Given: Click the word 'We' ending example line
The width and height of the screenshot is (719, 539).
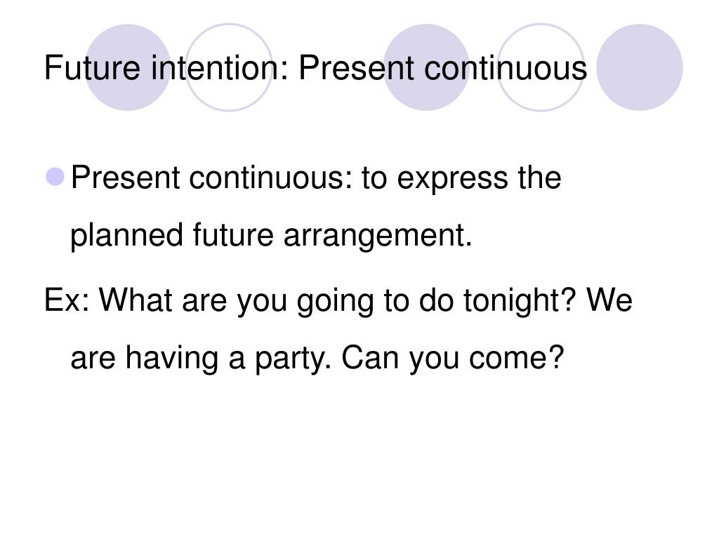Looking at the screenshot, I should pyautogui.click(x=609, y=300).
